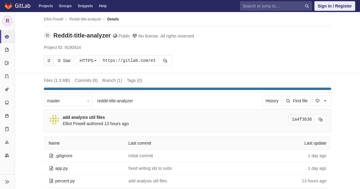Switch to Commits (6) tab

click(x=86, y=80)
